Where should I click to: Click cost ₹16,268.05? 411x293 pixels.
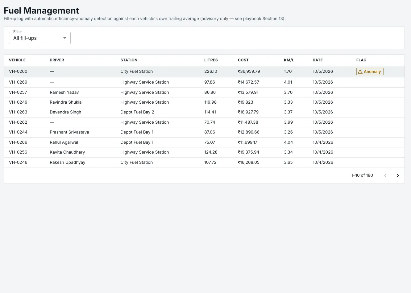249,162
